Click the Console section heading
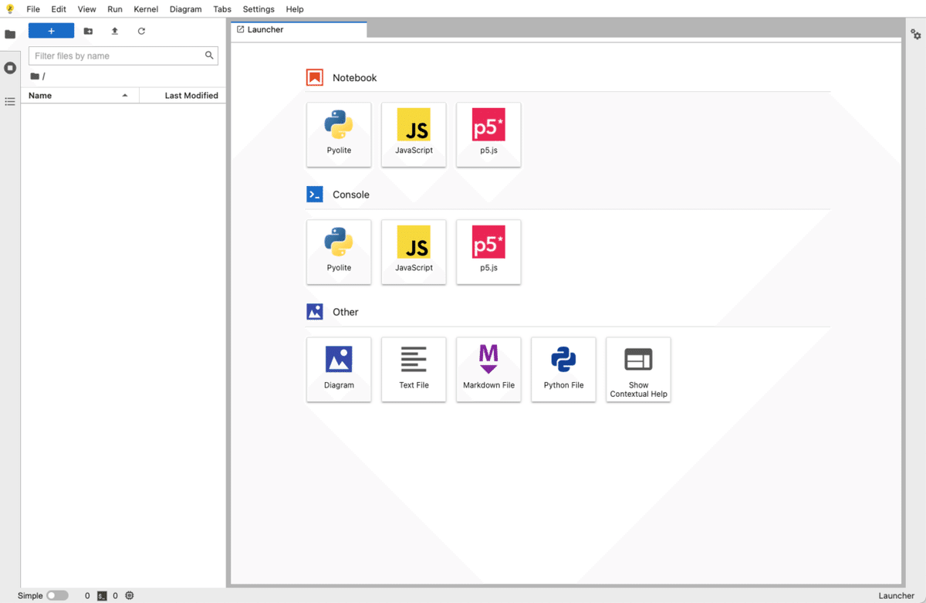The image size is (926, 603). pos(351,195)
